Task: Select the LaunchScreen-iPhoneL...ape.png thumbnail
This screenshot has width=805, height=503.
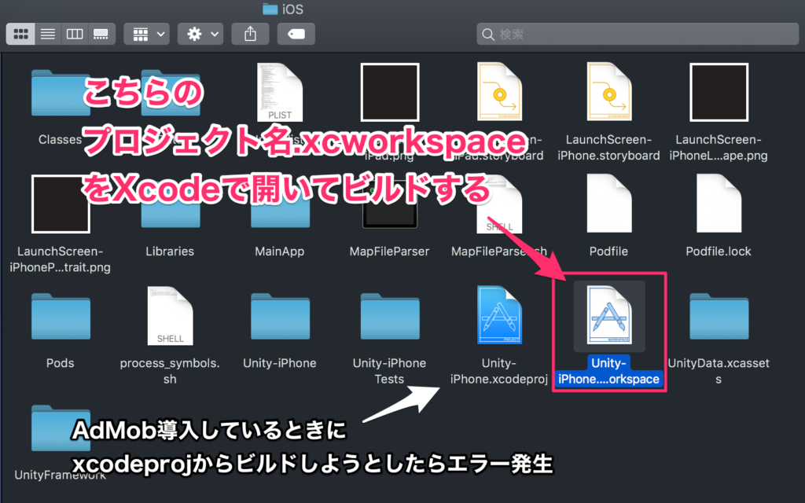Action: (x=719, y=93)
